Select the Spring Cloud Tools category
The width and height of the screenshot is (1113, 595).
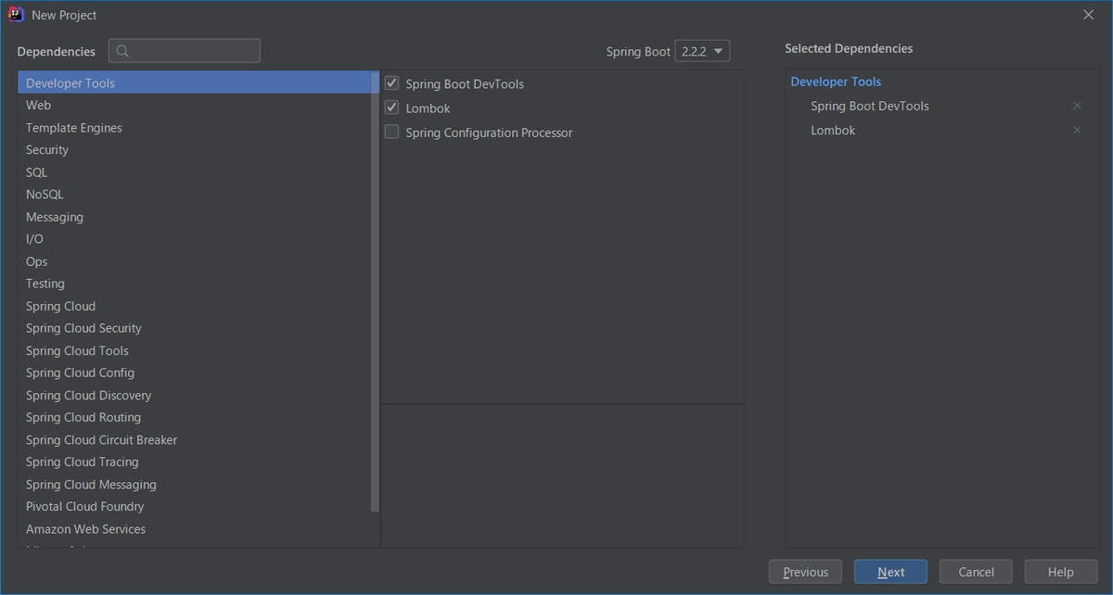pyautogui.click(x=194, y=350)
